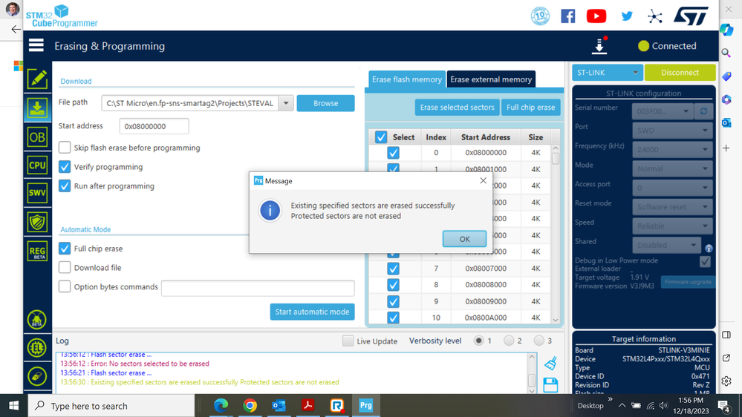Toggle Run after programming checkbox
This screenshot has width=742, height=417.
pos(65,185)
